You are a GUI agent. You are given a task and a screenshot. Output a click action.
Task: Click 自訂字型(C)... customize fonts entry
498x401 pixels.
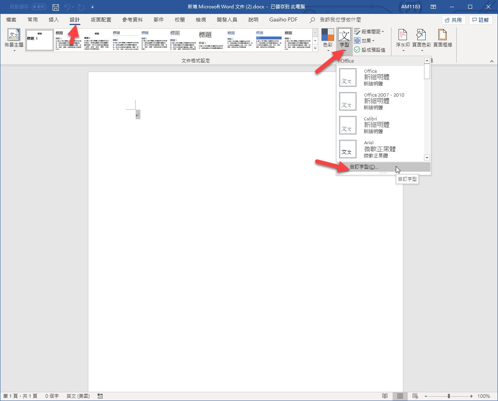[383, 167]
